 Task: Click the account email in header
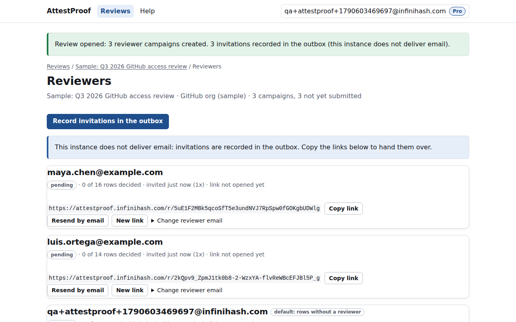point(365,11)
